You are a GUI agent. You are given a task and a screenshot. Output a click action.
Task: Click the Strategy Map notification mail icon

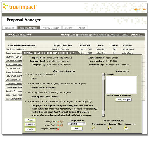110,129
